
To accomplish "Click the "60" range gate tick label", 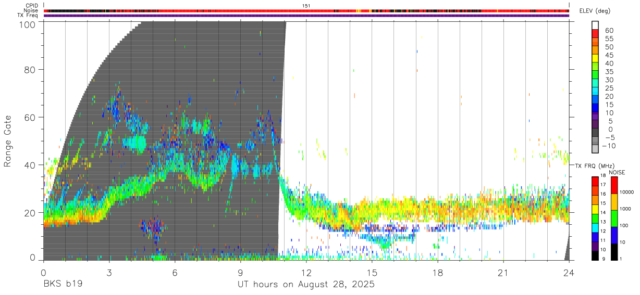I will [29, 117].
